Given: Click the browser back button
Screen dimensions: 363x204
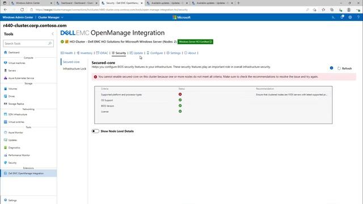Looking at the screenshot, I should [x=5, y=10].
